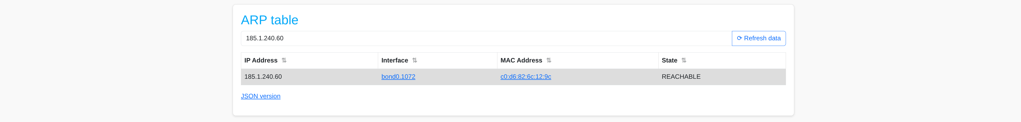Click the empty space right of REACHABLE
The image size is (1021, 122).
coord(745,77)
